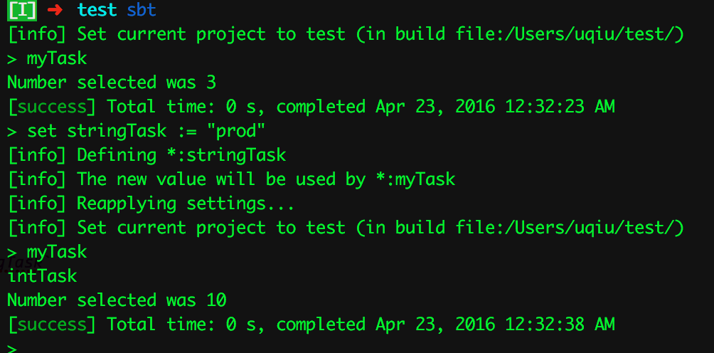Click the "intTask" output line
Image resolution: width=714 pixels, height=353 pixels.
coord(42,276)
